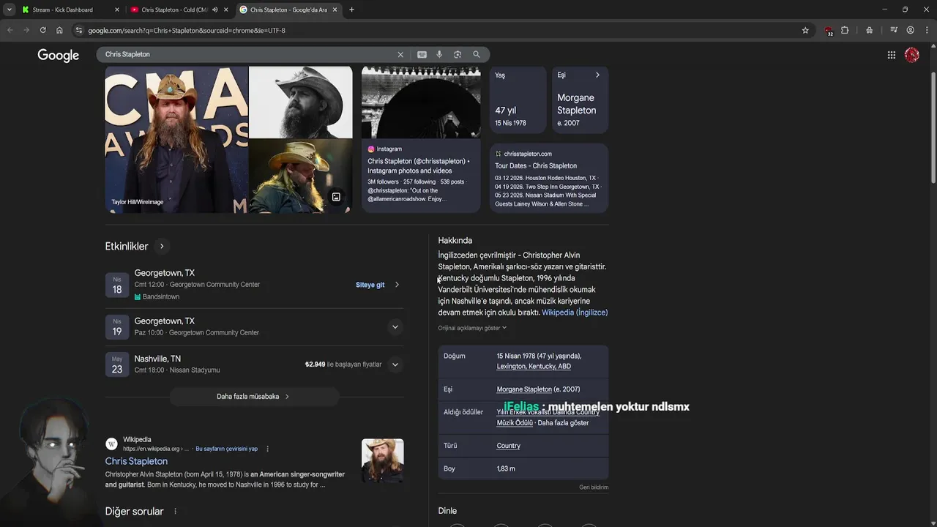Open the Chrome profile icon
The width and height of the screenshot is (937, 527).
[x=911, y=30]
